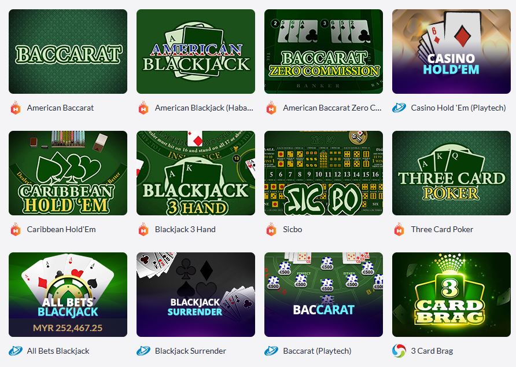The width and height of the screenshot is (516, 367).
Task: Select the All Bets Blackjack jackpot amount
Action: (x=68, y=328)
